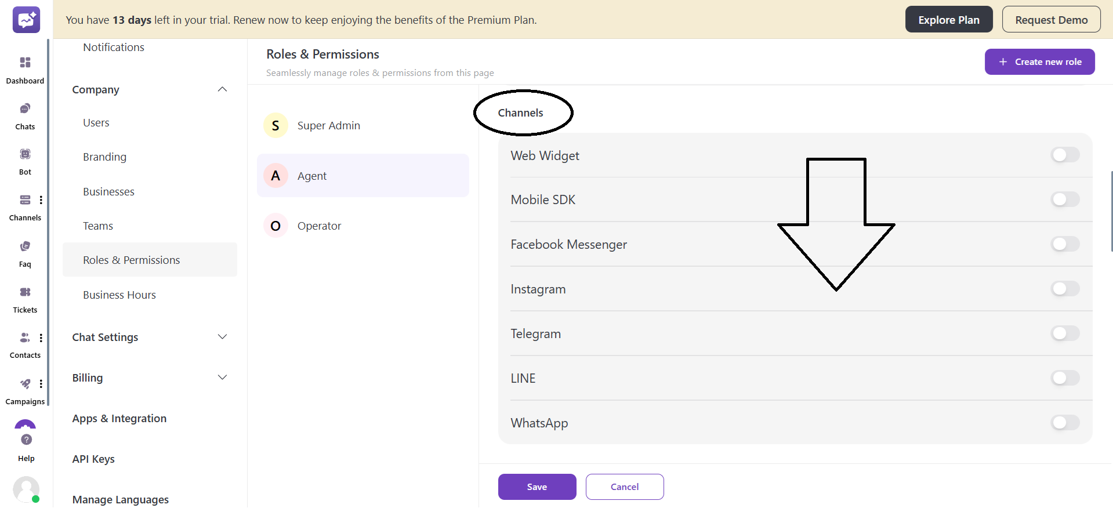The height and width of the screenshot is (508, 1113).
Task: Save the role permissions
Action: (537, 487)
